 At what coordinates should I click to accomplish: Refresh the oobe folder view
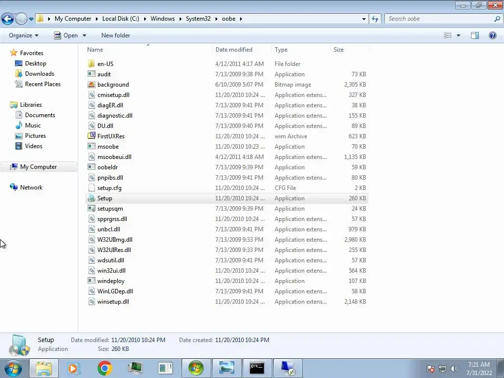coord(375,19)
